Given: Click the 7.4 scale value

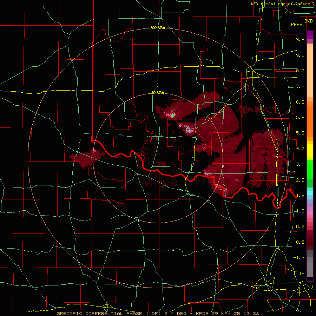Looking at the screenshot, I should (x=300, y=86).
